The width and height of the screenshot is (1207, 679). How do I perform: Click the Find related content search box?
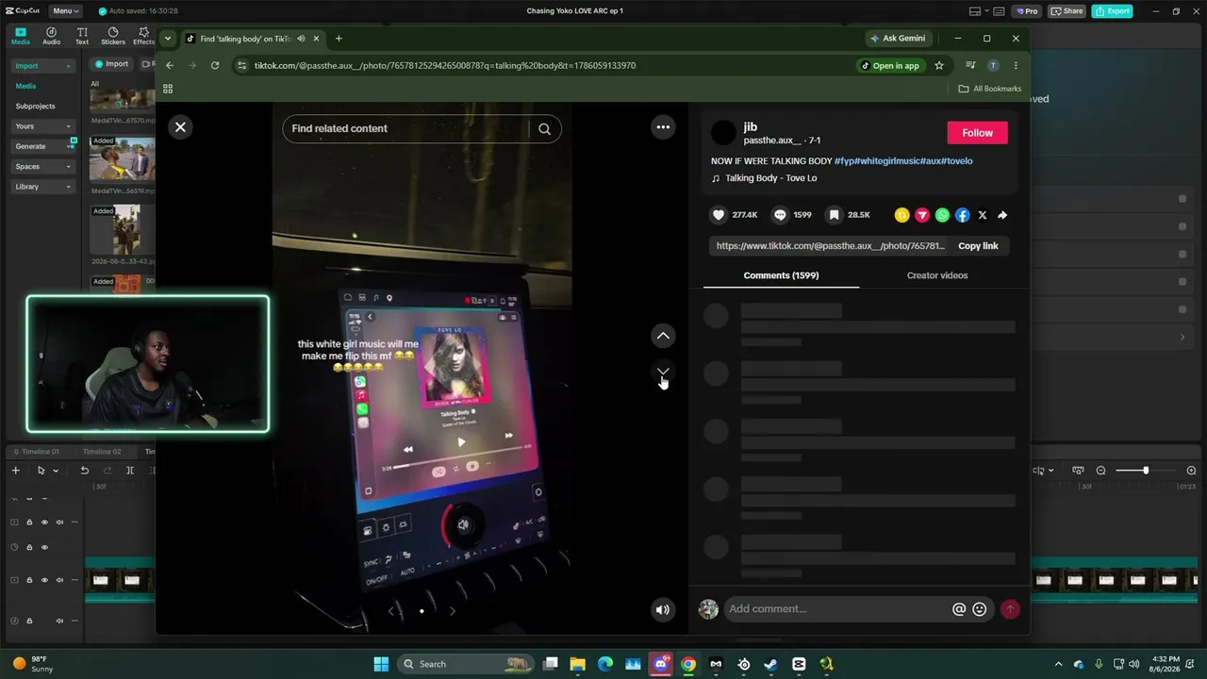[405, 129]
